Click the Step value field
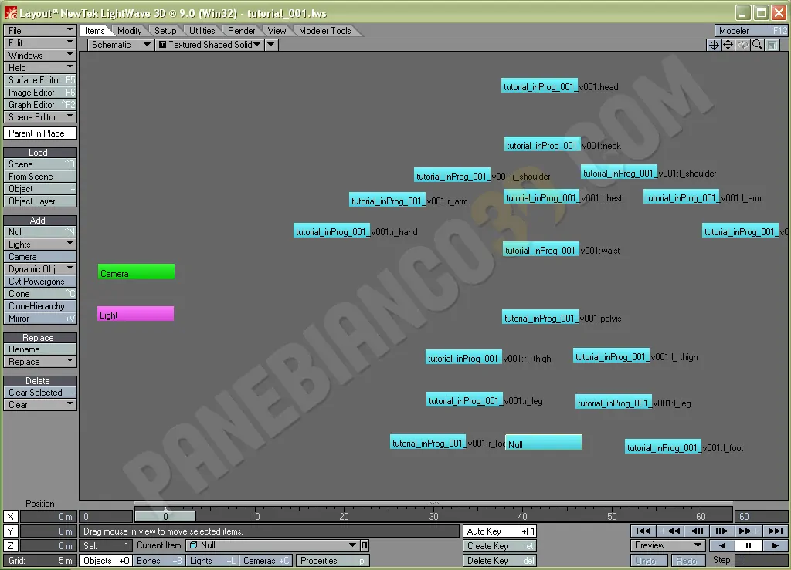Image resolution: width=791 pixels, height=570 pixels. pos(762,560)
